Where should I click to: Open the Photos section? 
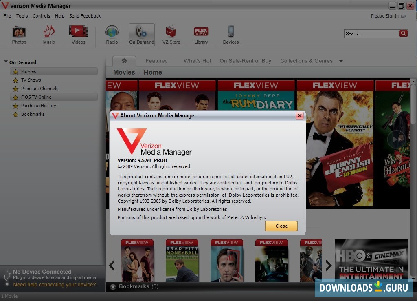click(19, 35)
